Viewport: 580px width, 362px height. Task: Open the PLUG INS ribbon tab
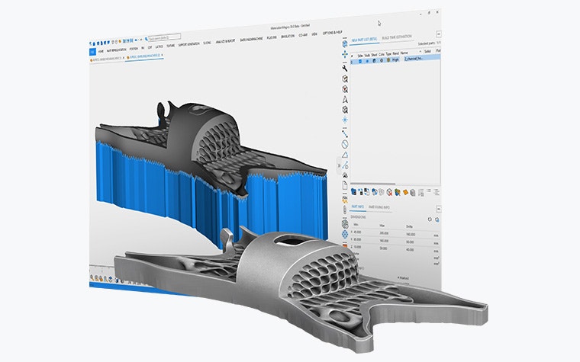click(272, 37)
